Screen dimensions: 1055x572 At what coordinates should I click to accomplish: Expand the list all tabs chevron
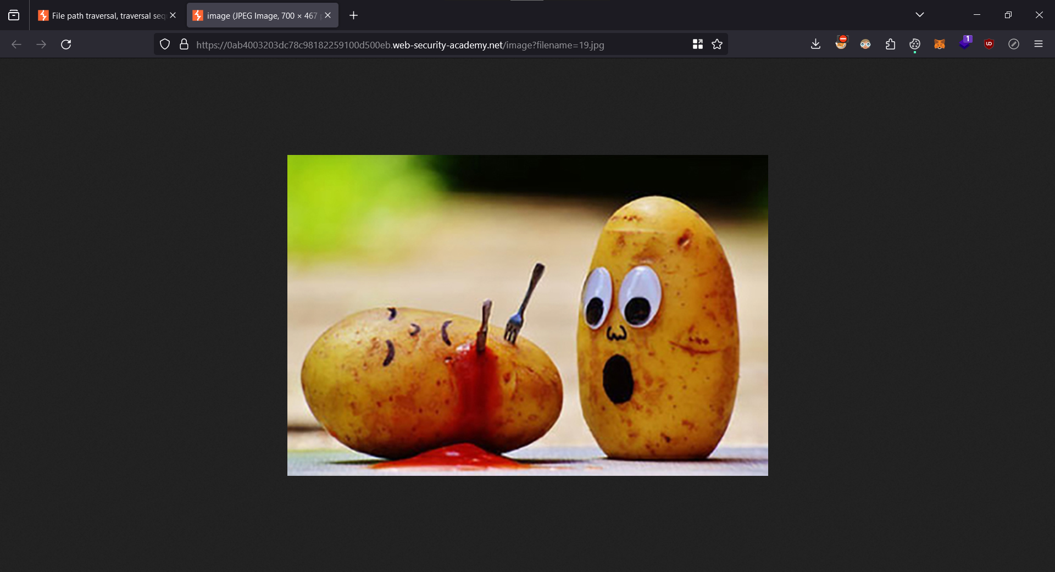[920, 15]
